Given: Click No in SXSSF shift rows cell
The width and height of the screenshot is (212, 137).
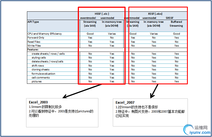Looking at the screenshot, I should [x=177, y=66].
